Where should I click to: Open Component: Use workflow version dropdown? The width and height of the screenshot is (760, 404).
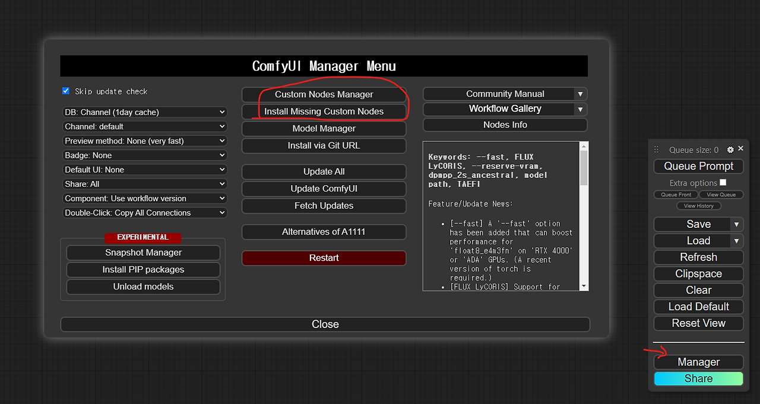point(145,198)
